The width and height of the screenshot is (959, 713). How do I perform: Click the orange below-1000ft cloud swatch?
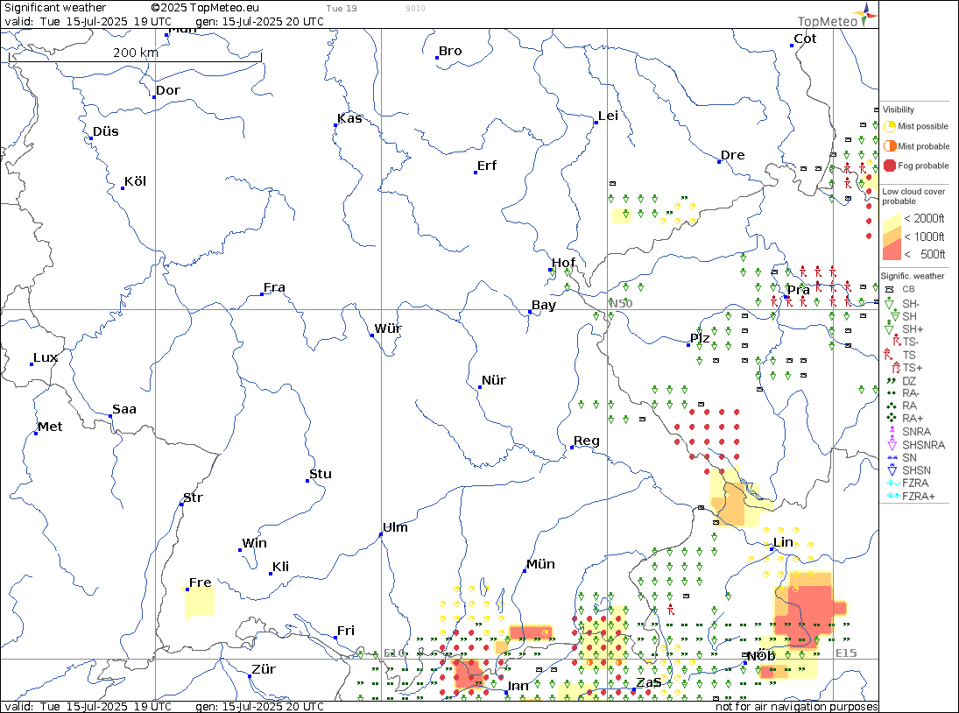(x=891, y=236)
